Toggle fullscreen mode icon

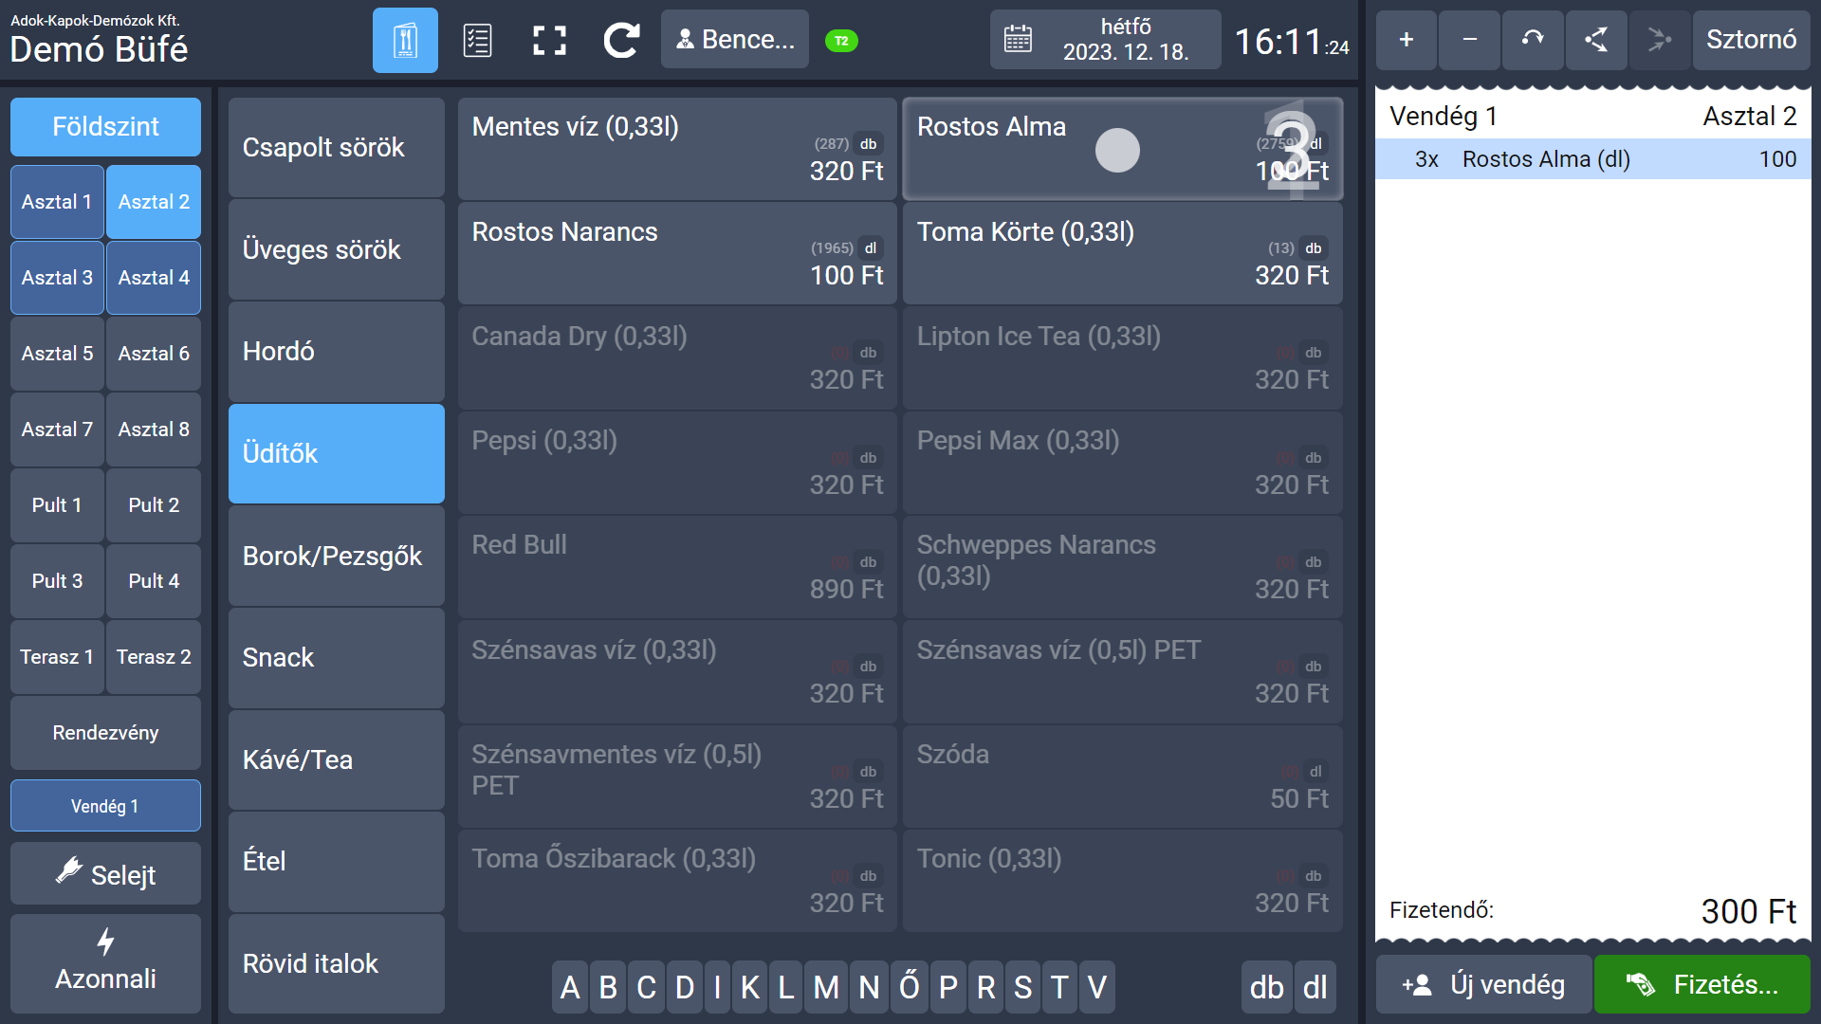(x=549, y=41)
